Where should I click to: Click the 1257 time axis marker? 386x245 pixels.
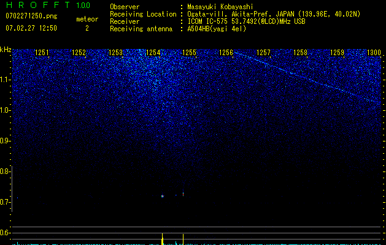(x=263, y=53)
